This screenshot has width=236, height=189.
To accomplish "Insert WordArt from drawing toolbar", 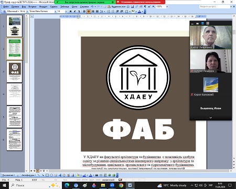I will click(60, 175).
